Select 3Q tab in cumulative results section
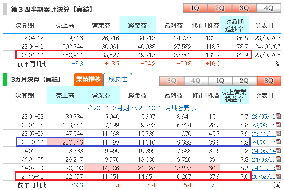The height and width of the screenshot is (190, 284). click(244, 8)
